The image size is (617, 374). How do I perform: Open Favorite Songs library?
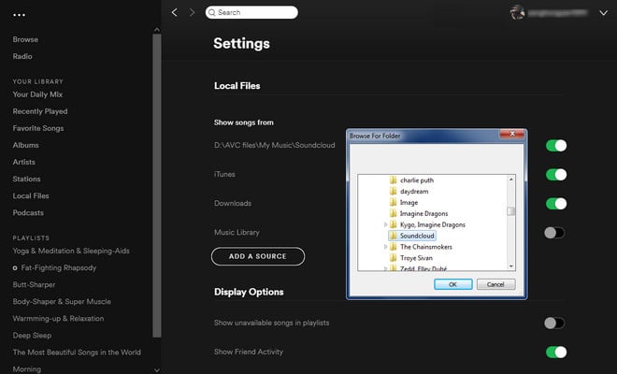(x=37, y=128)
